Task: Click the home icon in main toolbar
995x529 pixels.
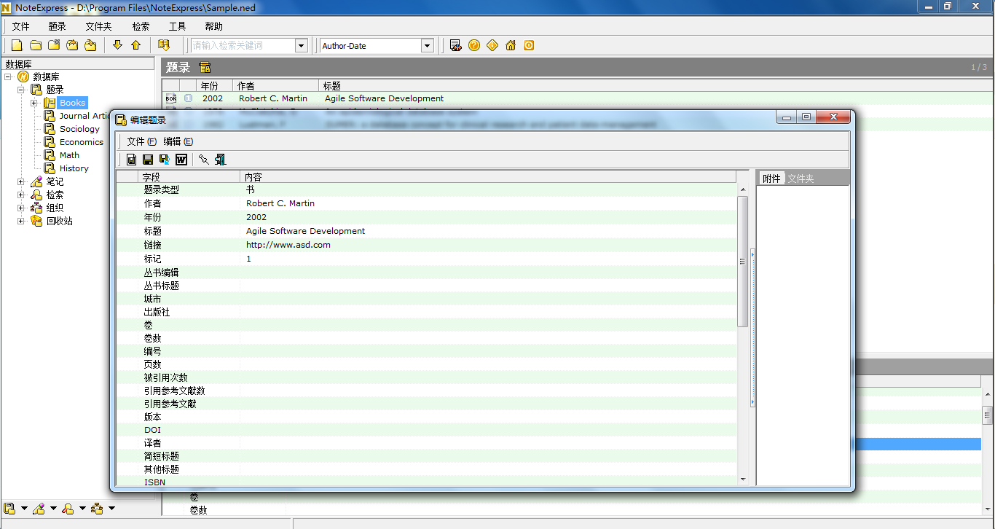Action: 511,45
